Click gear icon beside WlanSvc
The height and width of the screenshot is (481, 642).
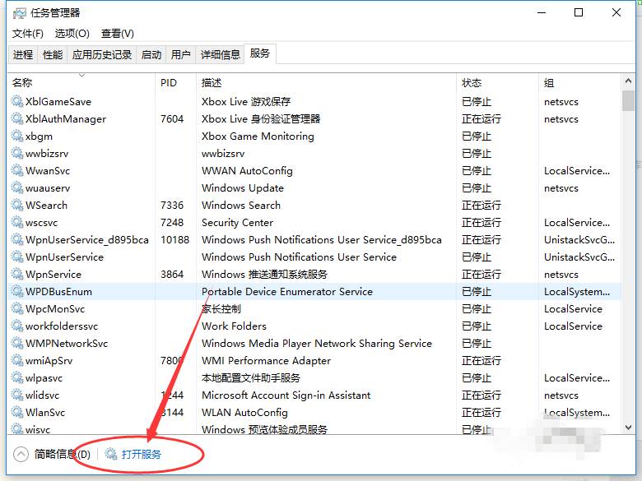17,412
